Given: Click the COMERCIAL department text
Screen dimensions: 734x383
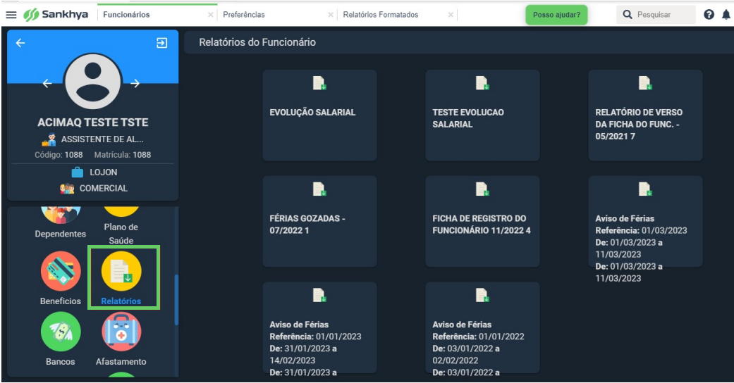Looking at the screenshot, I should [x=104, y=189].
